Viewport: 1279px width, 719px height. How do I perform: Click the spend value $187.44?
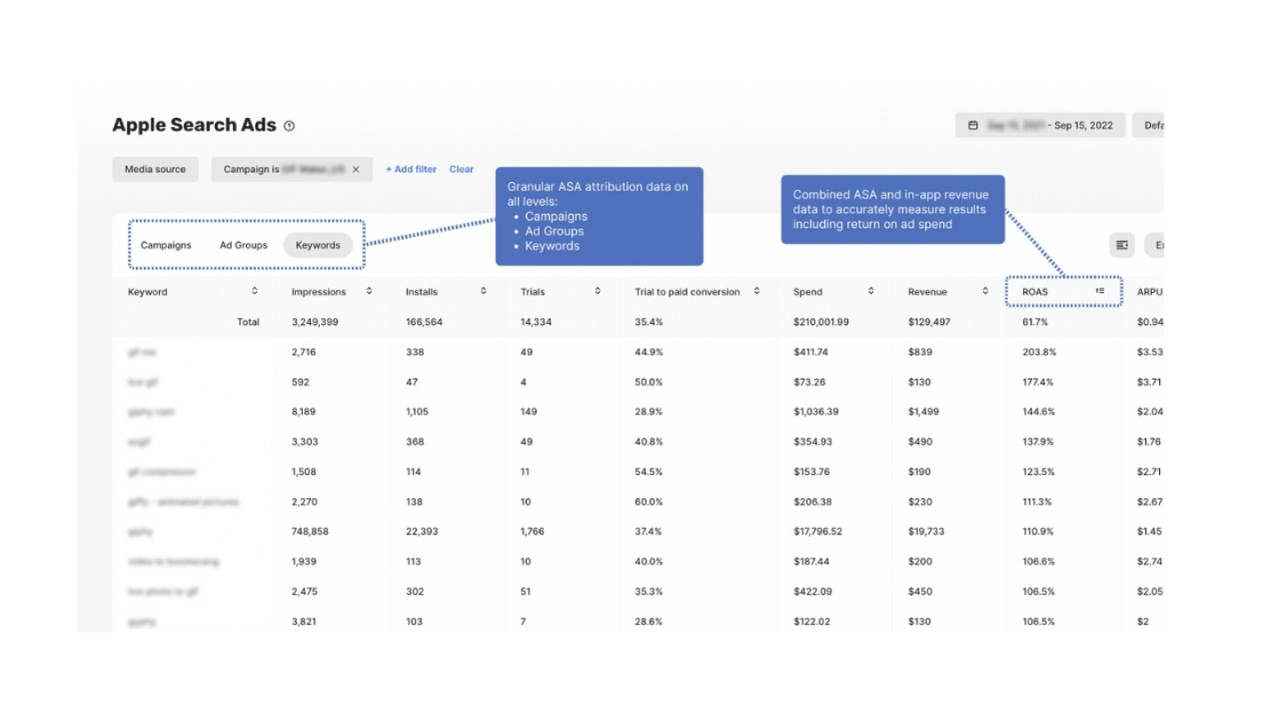click(811, 562)
